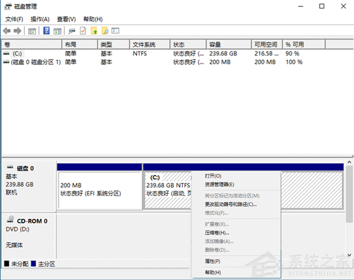Viewport: 354px width, 280px height.
Task: Select 属性(P) in the context menu
Action: (x=213, y=261)
